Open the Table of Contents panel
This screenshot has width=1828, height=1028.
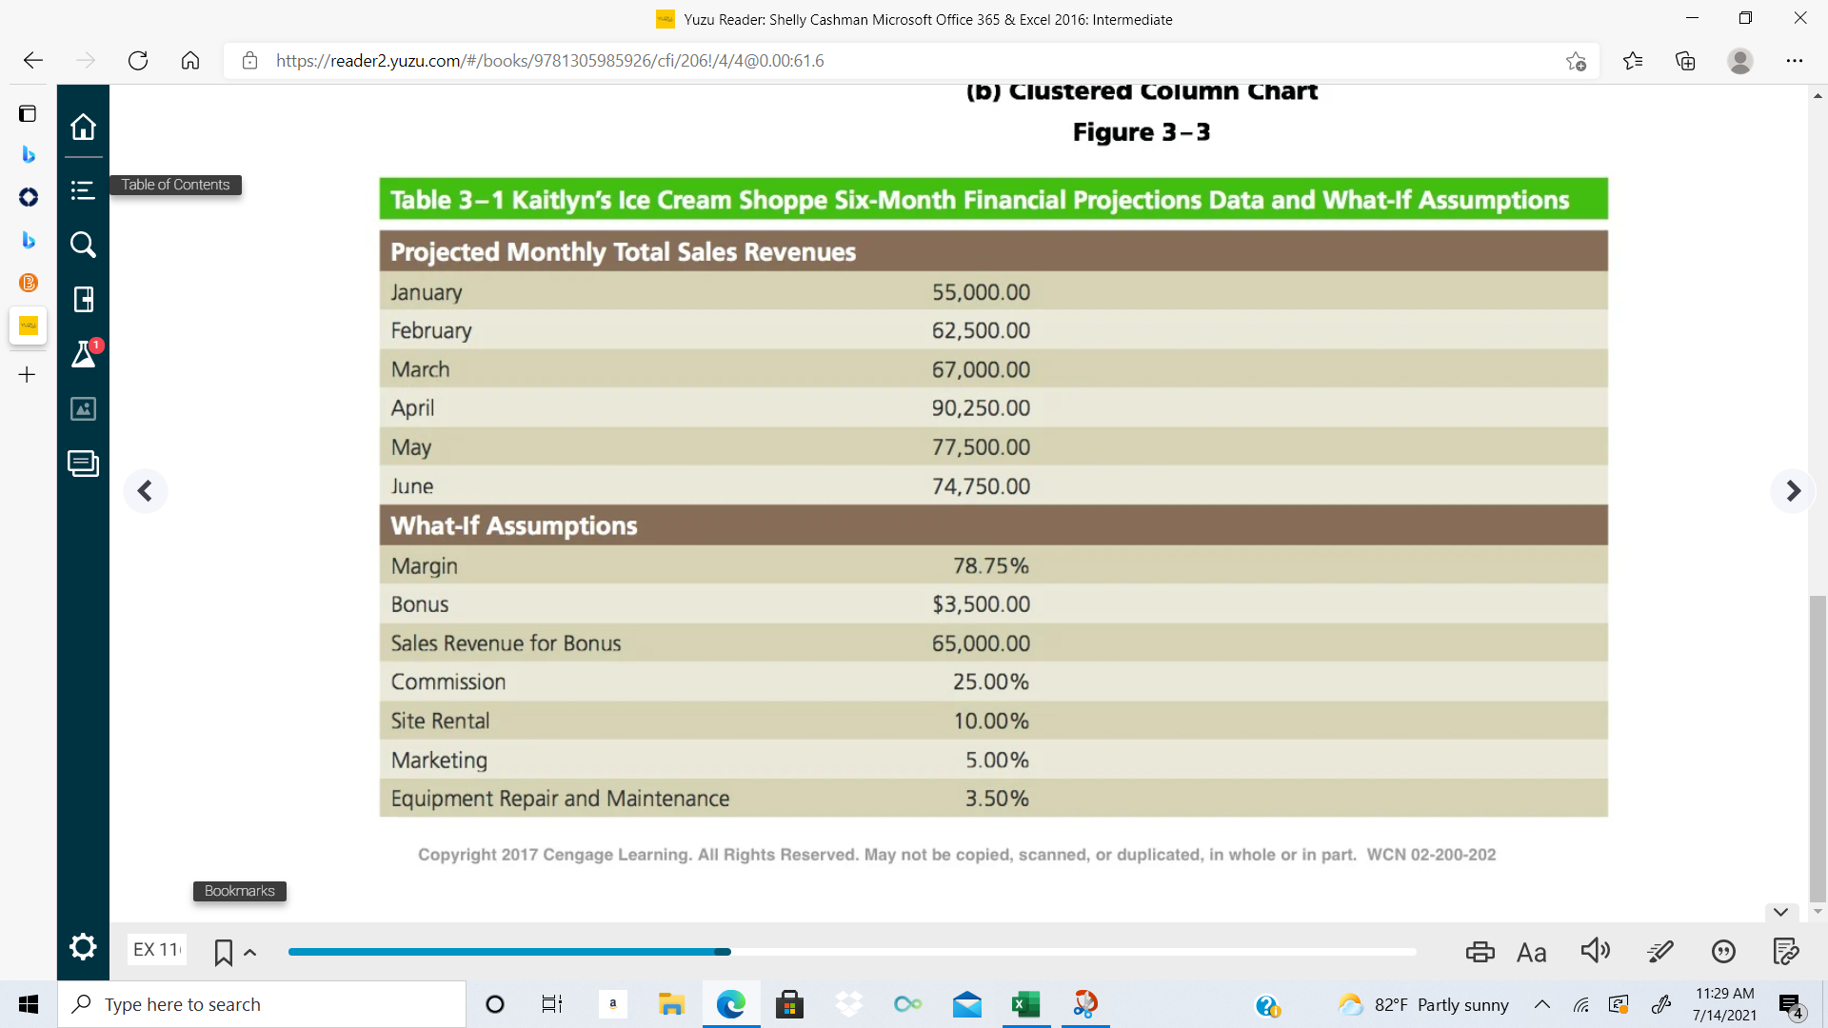click(x=83, y=190)
